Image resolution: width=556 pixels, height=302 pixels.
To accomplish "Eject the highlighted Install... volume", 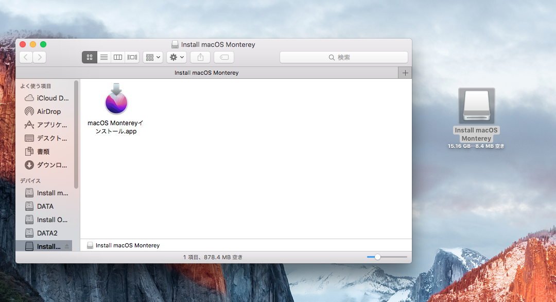I will [x=67, y=246].
